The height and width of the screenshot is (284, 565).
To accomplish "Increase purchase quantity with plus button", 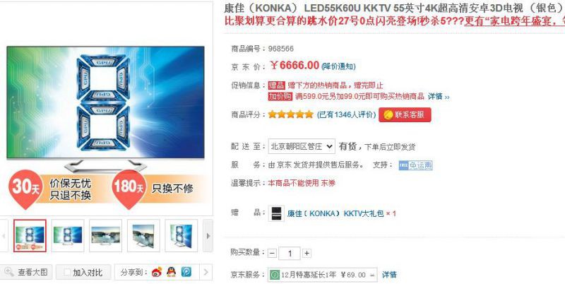I will pos(307,254).
